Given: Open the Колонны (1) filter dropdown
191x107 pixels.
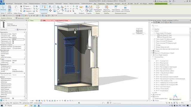Looking at the screenshot, I should pos(16,30).
